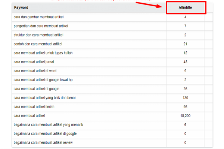This screenshot has width=224, height=149.
Task: Click allintitle value 9
Action: coord(185,71)
